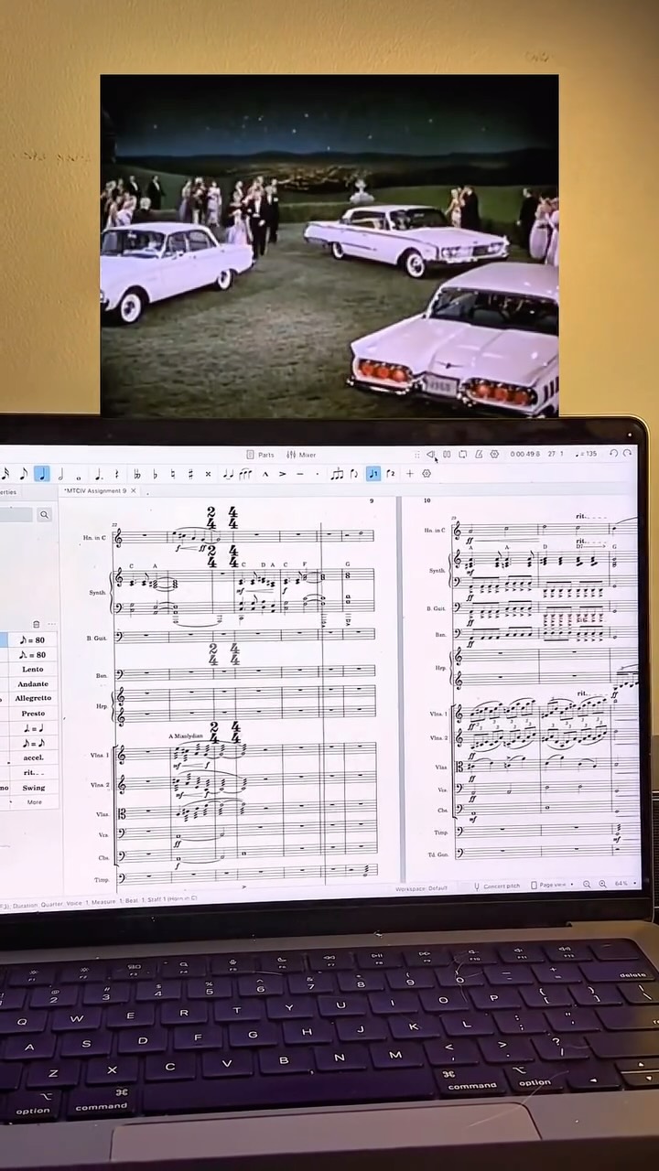Viewport: 659px width, 1171px height.
Task: Open playback settings gear
Action: click(494, 455)
